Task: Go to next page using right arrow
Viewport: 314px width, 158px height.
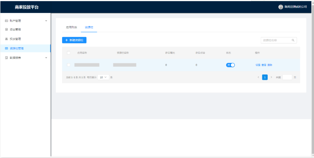Action: (x=271, y=77)
